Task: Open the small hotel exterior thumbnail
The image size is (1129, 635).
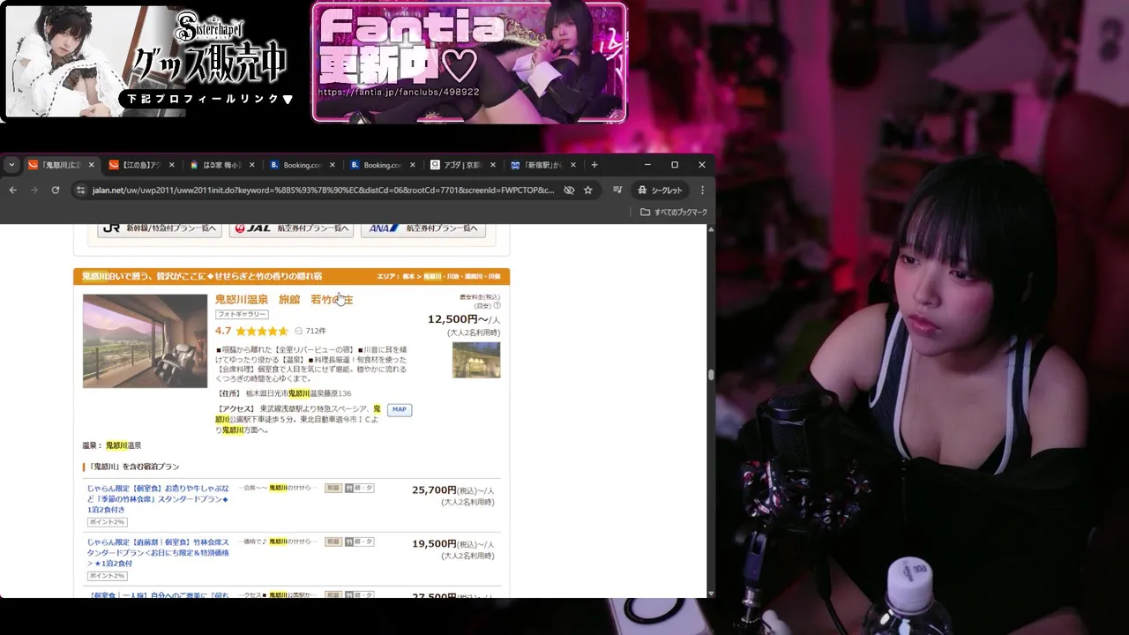Action: tap(476, 360)
